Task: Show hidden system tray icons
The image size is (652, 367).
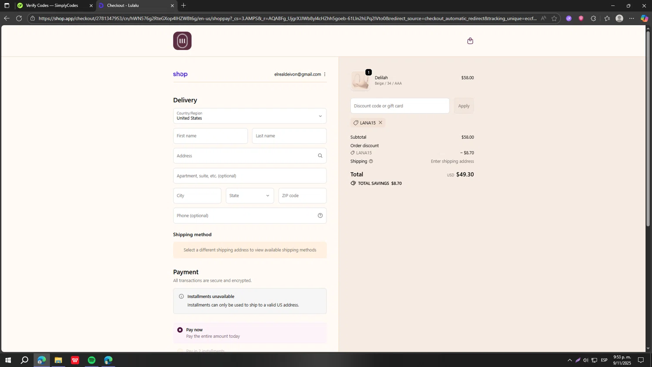Action: click(569, 360)
